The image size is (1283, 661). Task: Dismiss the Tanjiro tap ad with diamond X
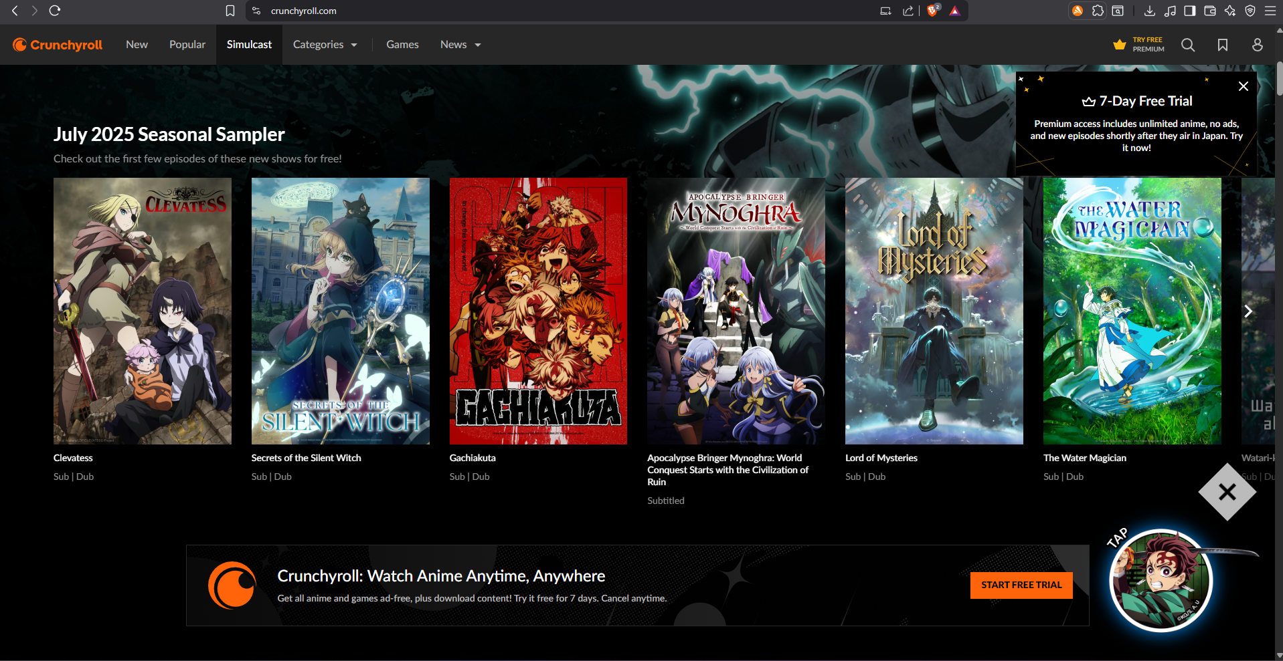pyautogui.click(x=1227, y=493)
